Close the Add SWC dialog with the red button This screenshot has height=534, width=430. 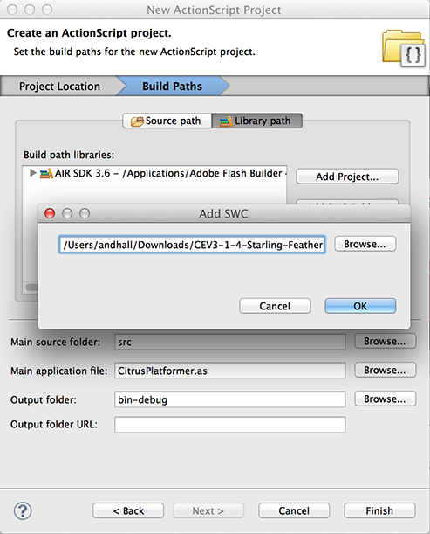pyautogui.click(x=50, y=213)
